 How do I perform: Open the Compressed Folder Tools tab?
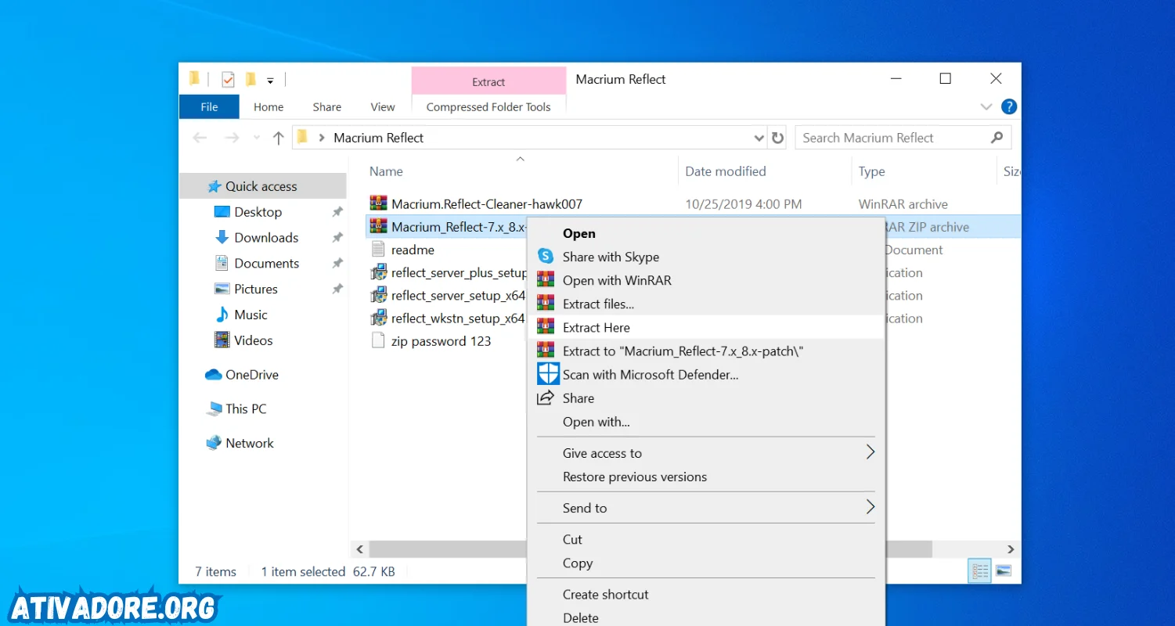(x=488, y=106)
